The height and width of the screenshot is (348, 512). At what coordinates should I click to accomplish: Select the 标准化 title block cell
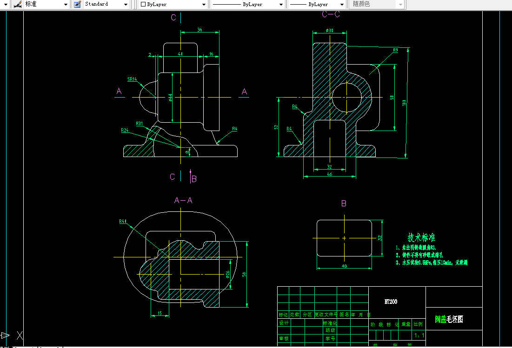click(330, 323)
